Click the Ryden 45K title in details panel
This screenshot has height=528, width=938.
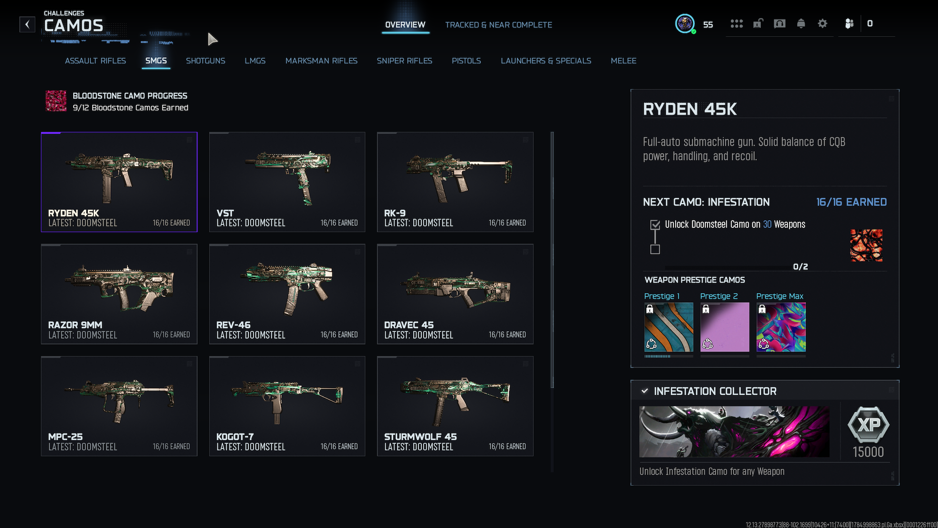690,109
